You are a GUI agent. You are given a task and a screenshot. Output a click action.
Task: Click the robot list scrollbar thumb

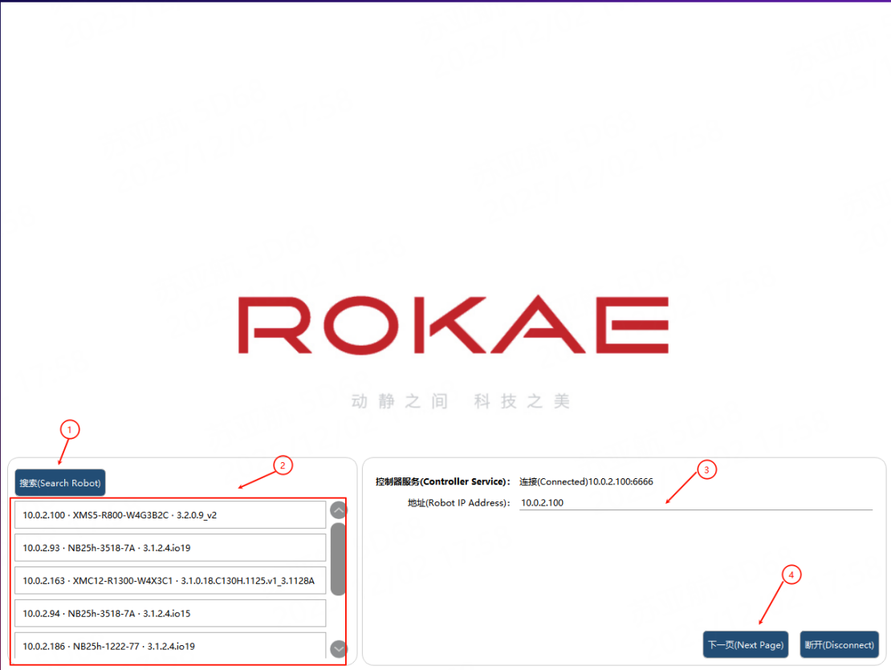[x=338, y=559]
